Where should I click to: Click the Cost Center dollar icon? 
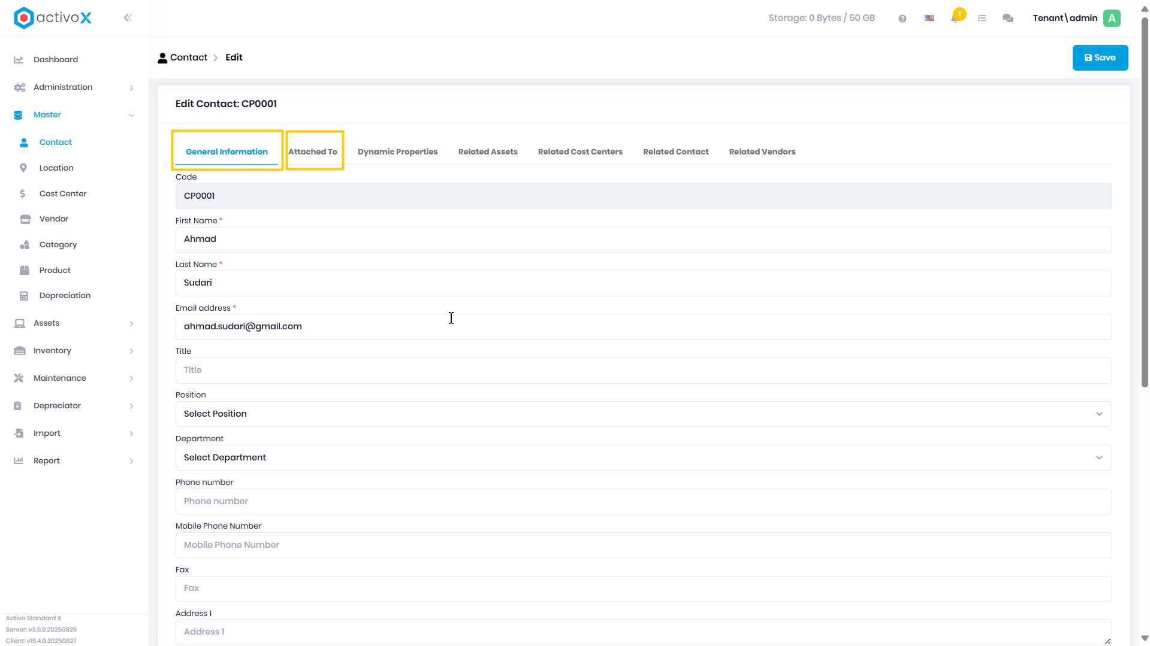pyautogui.click(x=23, y=194)
